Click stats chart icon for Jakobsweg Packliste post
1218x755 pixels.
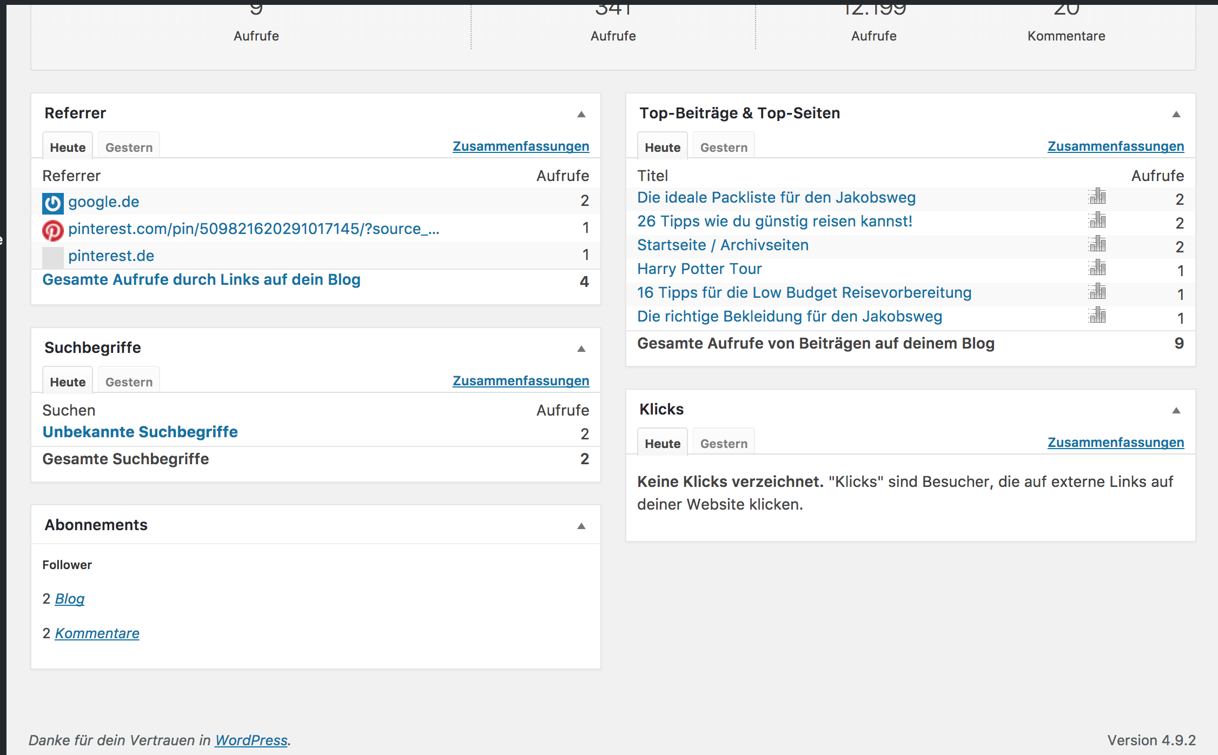tap(1097, 197)
